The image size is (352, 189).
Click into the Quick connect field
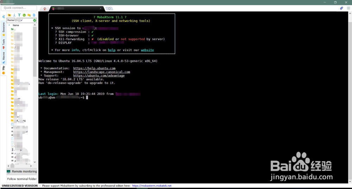click(19, 8)
